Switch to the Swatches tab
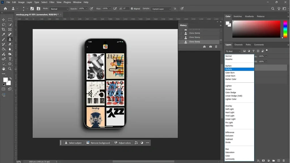 point(238,16)
